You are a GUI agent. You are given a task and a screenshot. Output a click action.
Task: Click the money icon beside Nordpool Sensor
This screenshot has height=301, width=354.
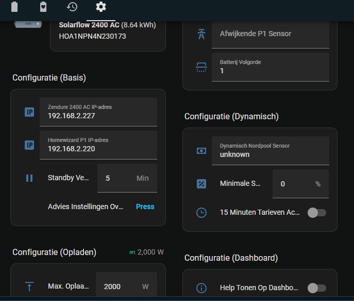click(201, 151)
